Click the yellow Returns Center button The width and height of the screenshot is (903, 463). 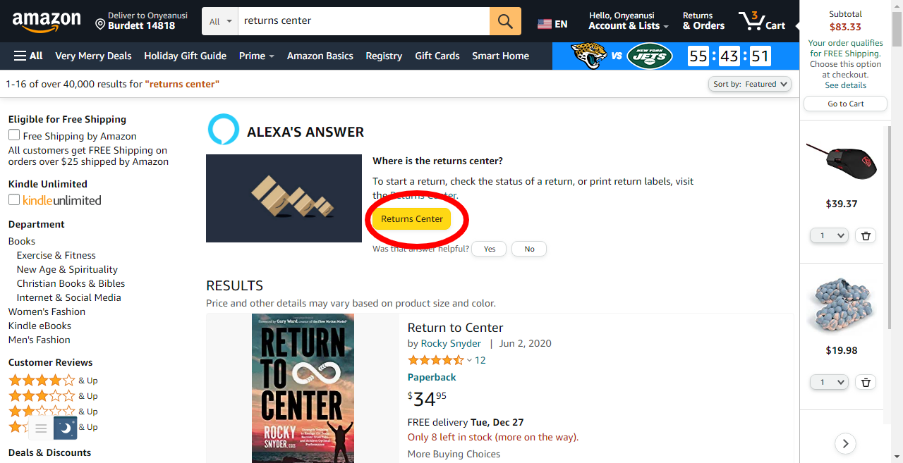(412, 219)
